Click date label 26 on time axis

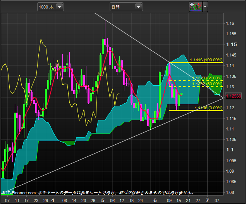[x=93, y=201]
